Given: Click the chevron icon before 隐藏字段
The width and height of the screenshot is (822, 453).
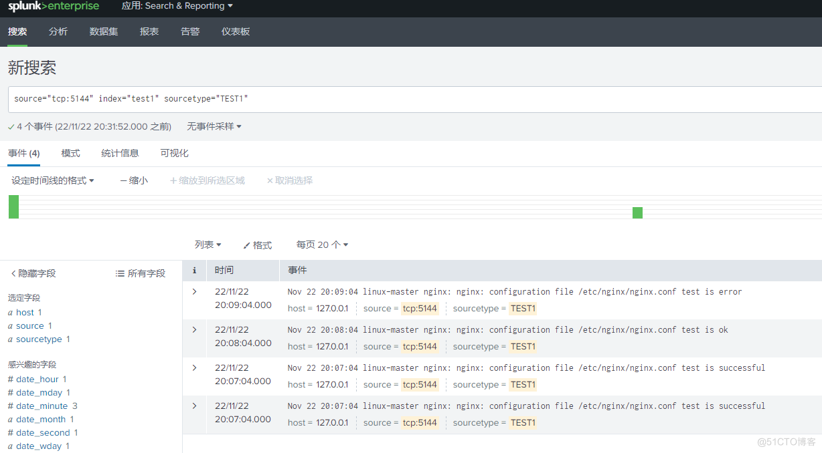Looking at the screenshot, I should pos(13,273).
